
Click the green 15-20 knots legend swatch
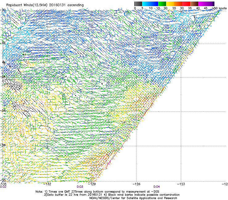click(x=162, y=4)
